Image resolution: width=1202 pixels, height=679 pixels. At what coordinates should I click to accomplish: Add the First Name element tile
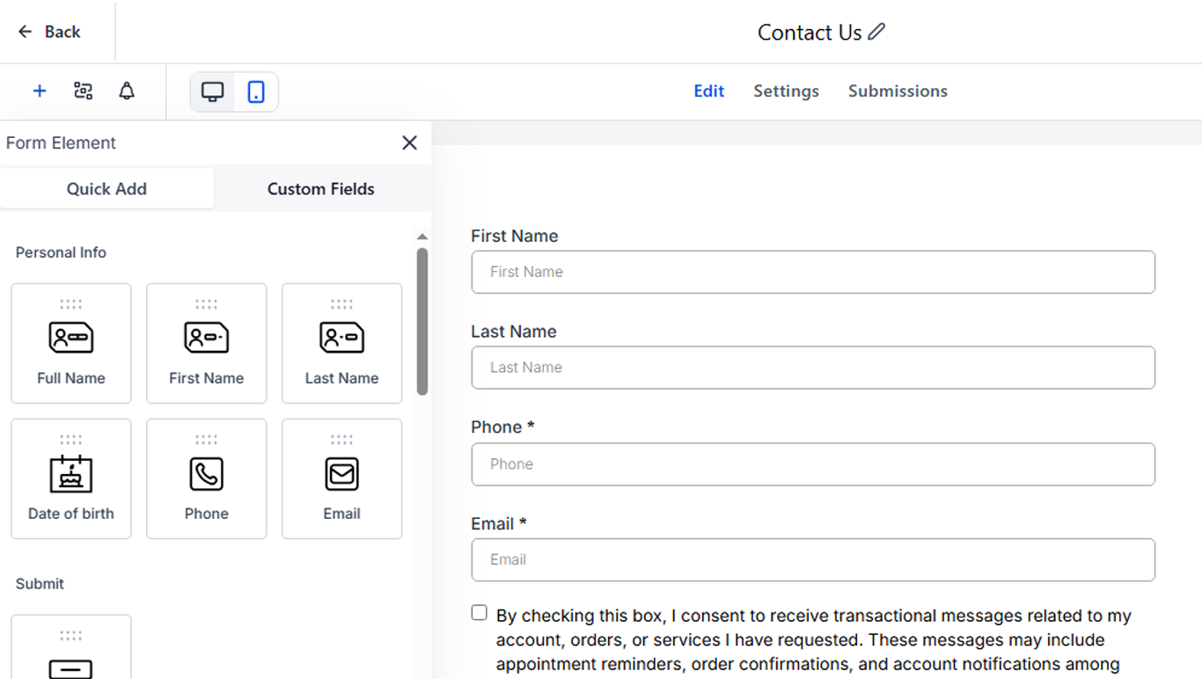tap(207, 343)
